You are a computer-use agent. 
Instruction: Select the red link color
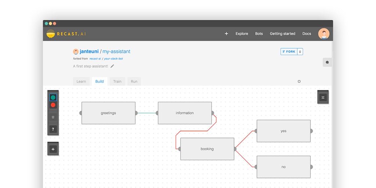click(x=53, y=105)
